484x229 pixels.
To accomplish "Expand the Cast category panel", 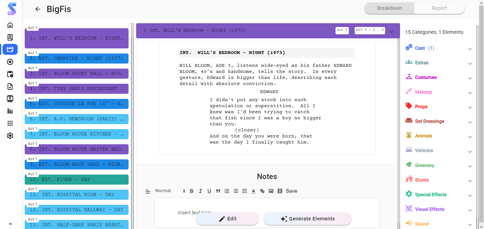I will [x=470, y=49].
